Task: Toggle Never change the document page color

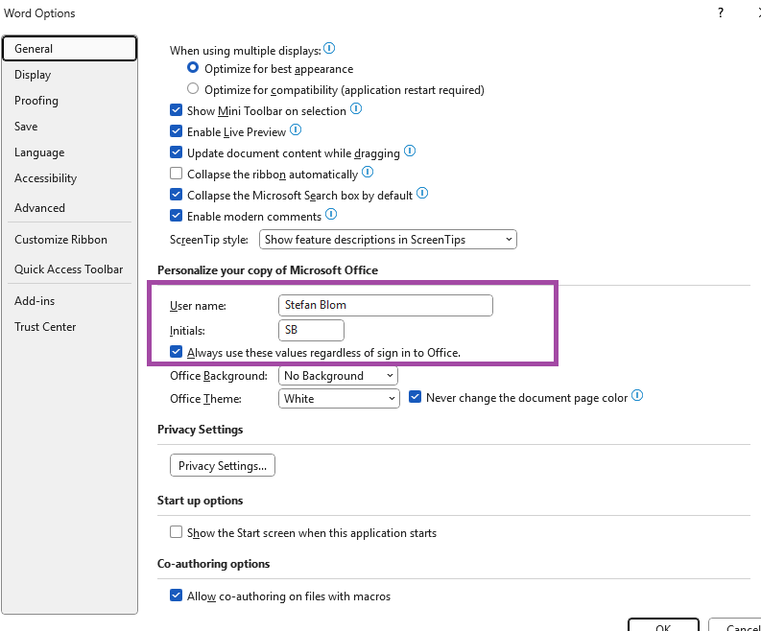Action: click(415, 397)
